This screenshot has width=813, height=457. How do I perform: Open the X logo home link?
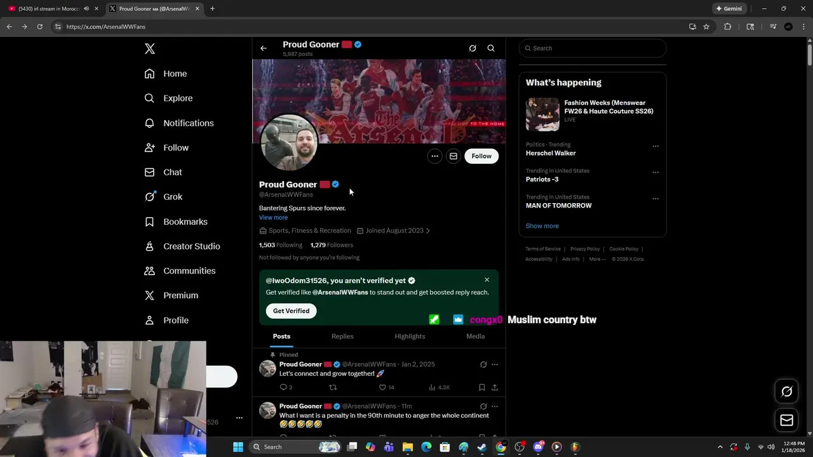150,49
